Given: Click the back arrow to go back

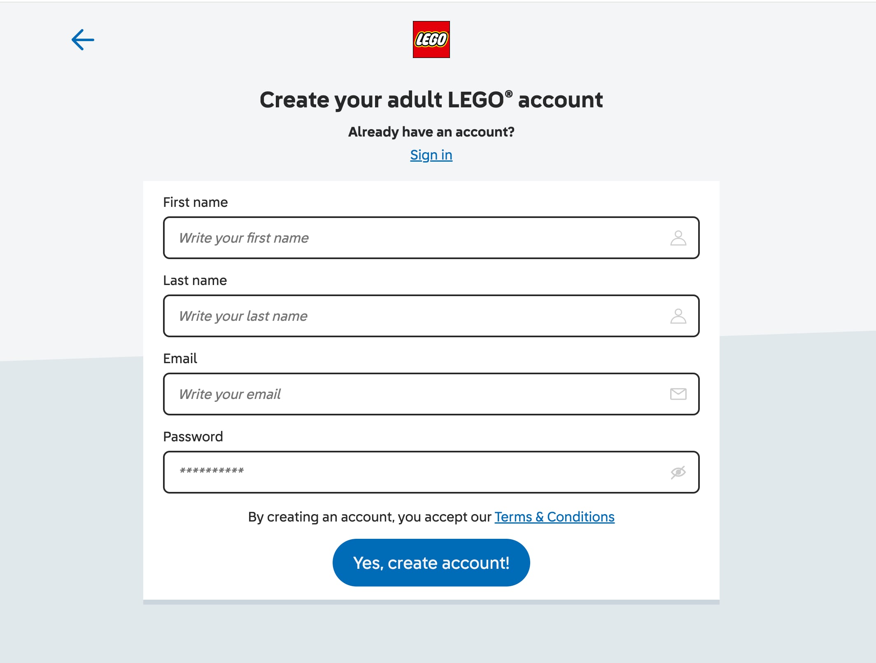Looking at the screenshot, I should point(82,40).
